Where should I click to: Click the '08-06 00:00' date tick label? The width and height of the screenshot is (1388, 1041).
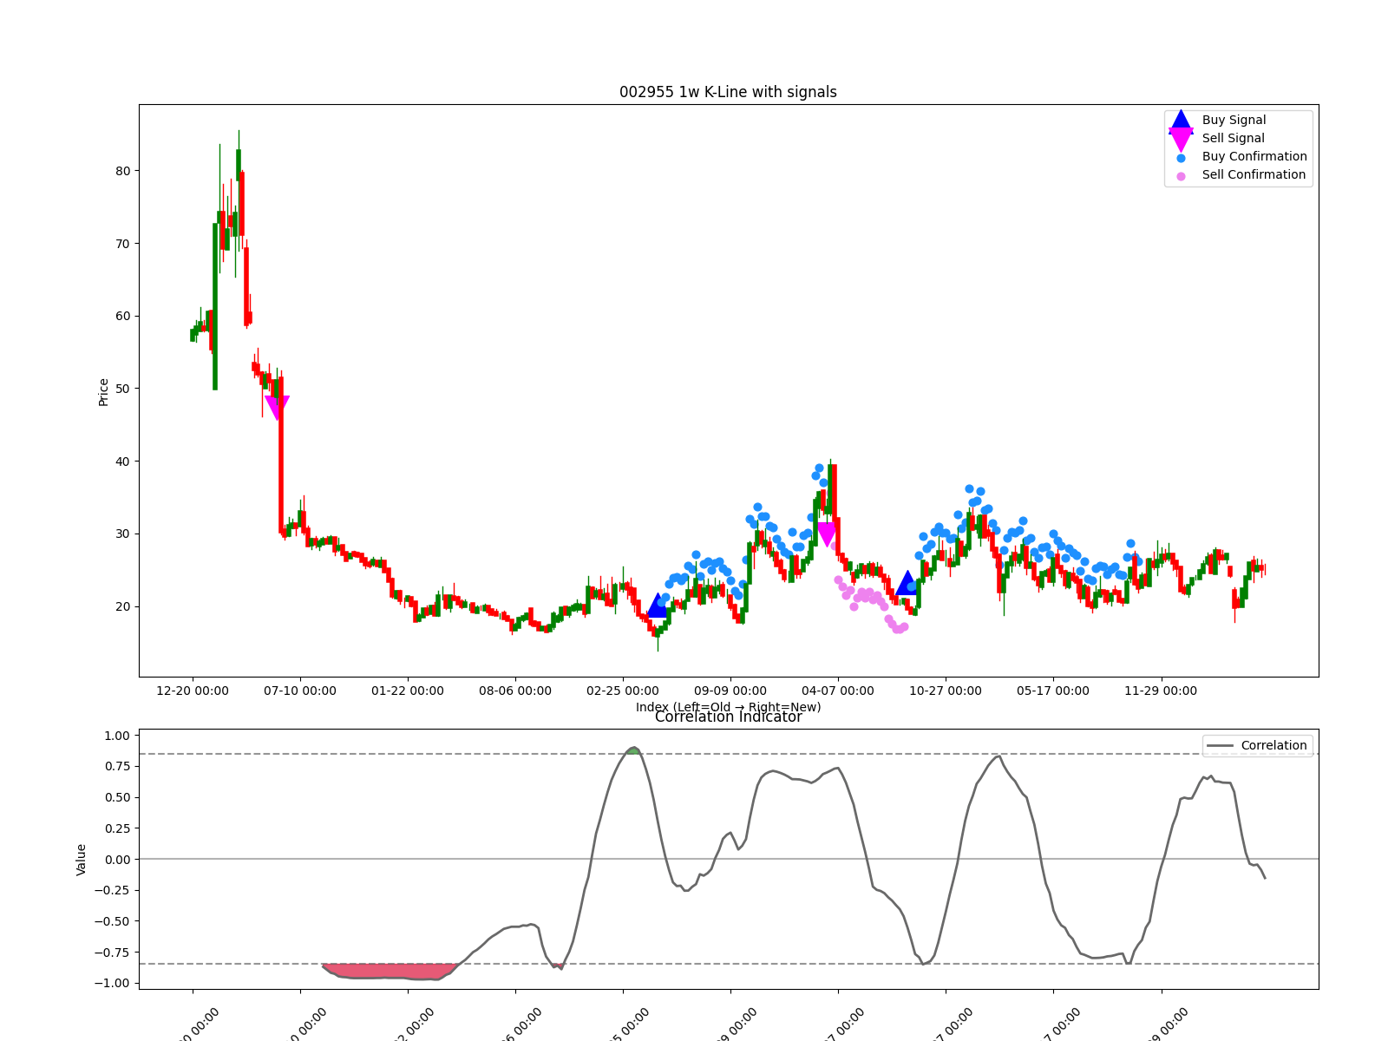[515, 691]
